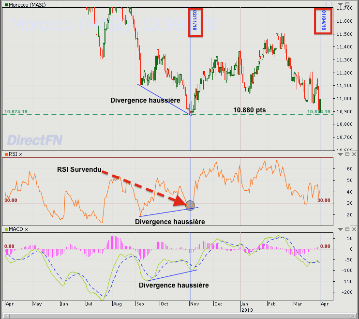The width and height of the screenshot is (359, 319).
Task: Select the MACD indicator label
Action: click(x=16, y=229)
